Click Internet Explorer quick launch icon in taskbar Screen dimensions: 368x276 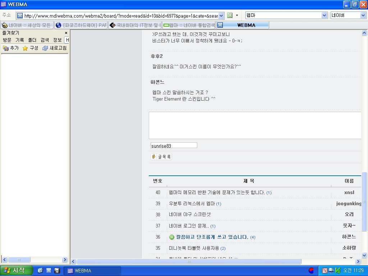pyautogui.click(x=40, y=271)
